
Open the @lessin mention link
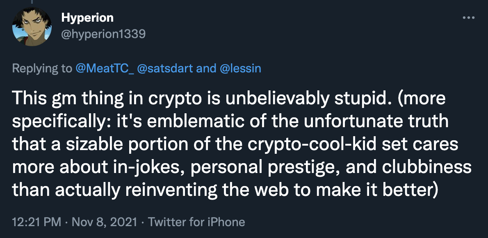(x=240, y=68)
